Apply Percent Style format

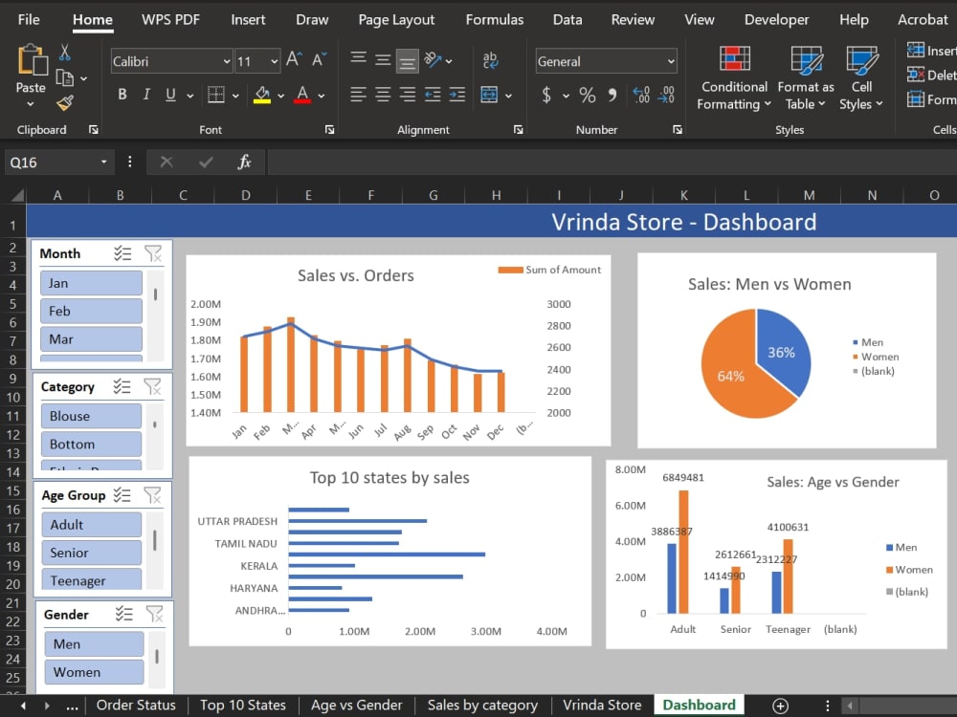tap(588, 95)
